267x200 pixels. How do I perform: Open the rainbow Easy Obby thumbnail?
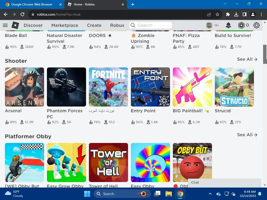[150, 162]
